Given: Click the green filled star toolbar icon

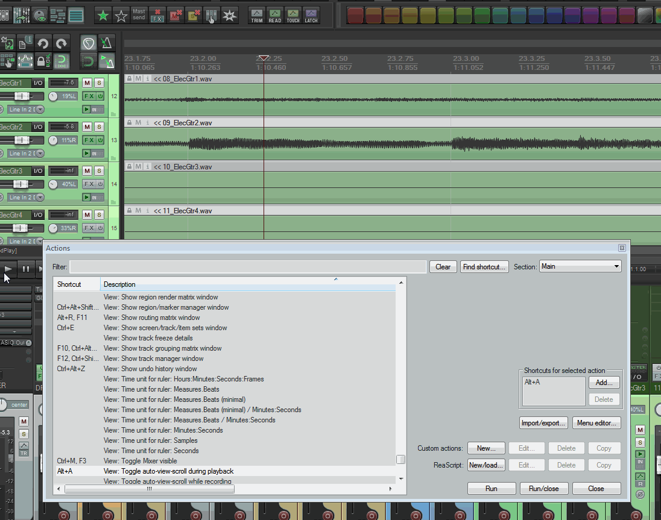Looking at the screenshot, I should point(103,16).
